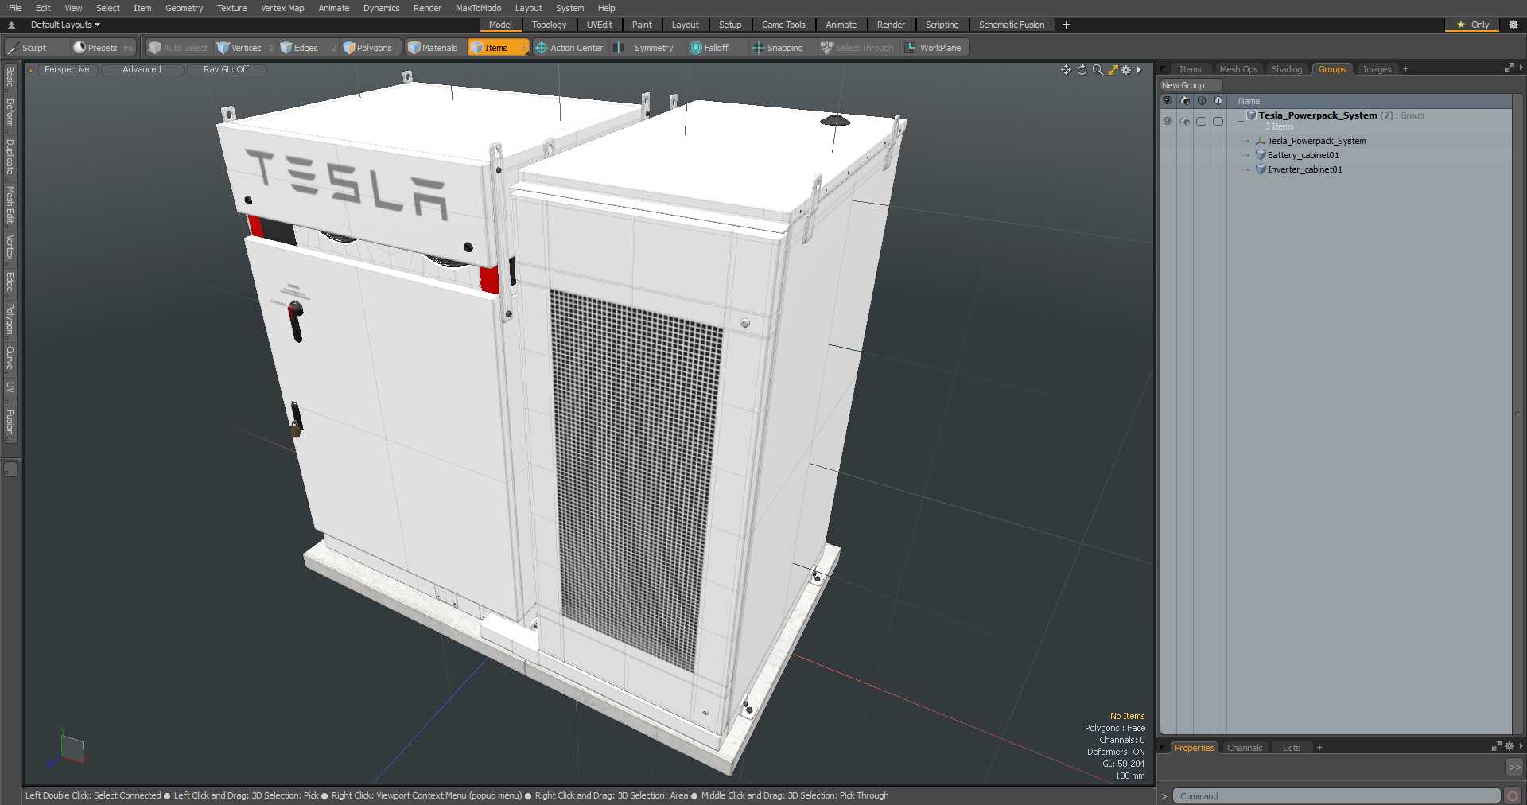Select the Inverter_cabinet01 mesh item

point(1304,169)
